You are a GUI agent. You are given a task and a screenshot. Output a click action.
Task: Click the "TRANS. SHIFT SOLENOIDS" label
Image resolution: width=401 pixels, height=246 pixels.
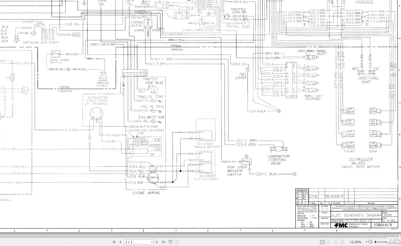pyautogui.click(x=313, y=97)
